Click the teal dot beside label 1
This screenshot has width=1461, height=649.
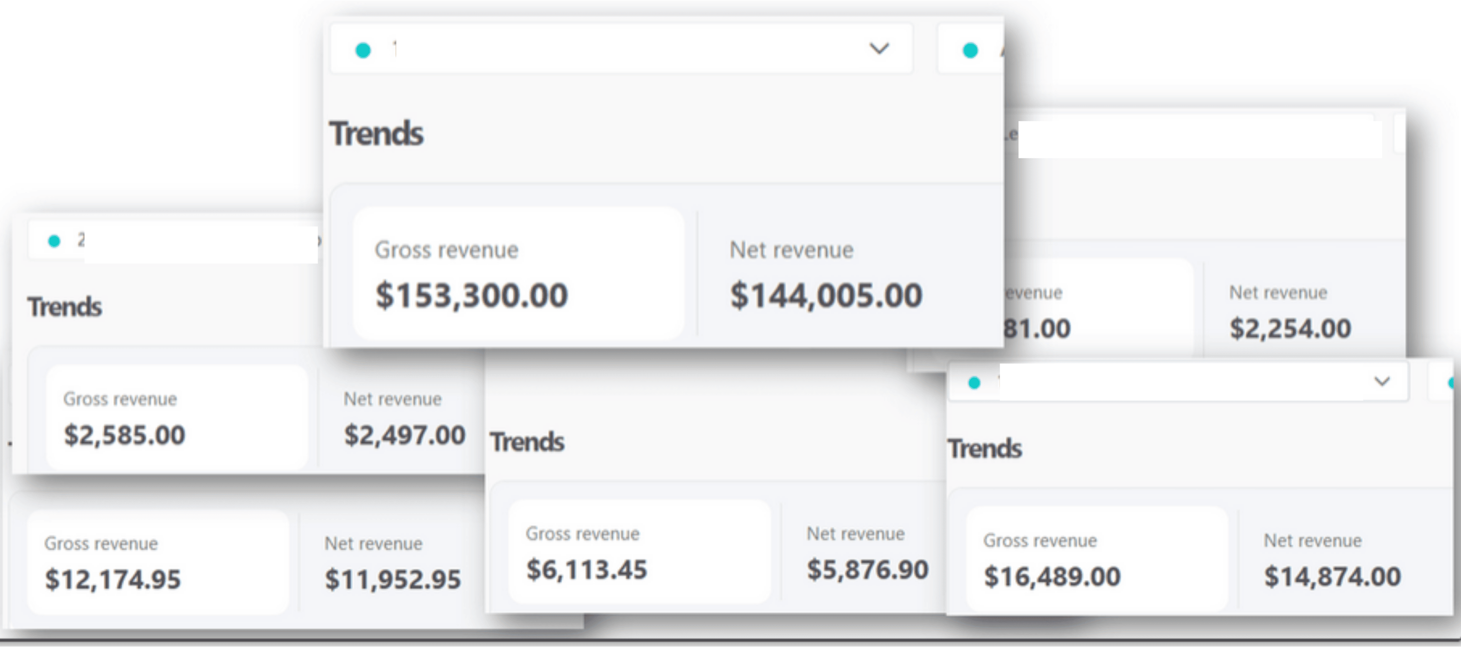(x=363, y=50)
